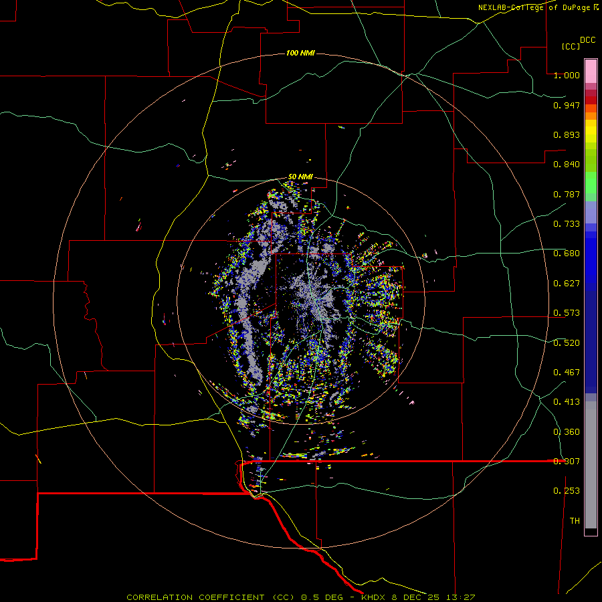Click the 50 NMI range ring label
This screenshot has height=602, width=602.
pos(300,177)
